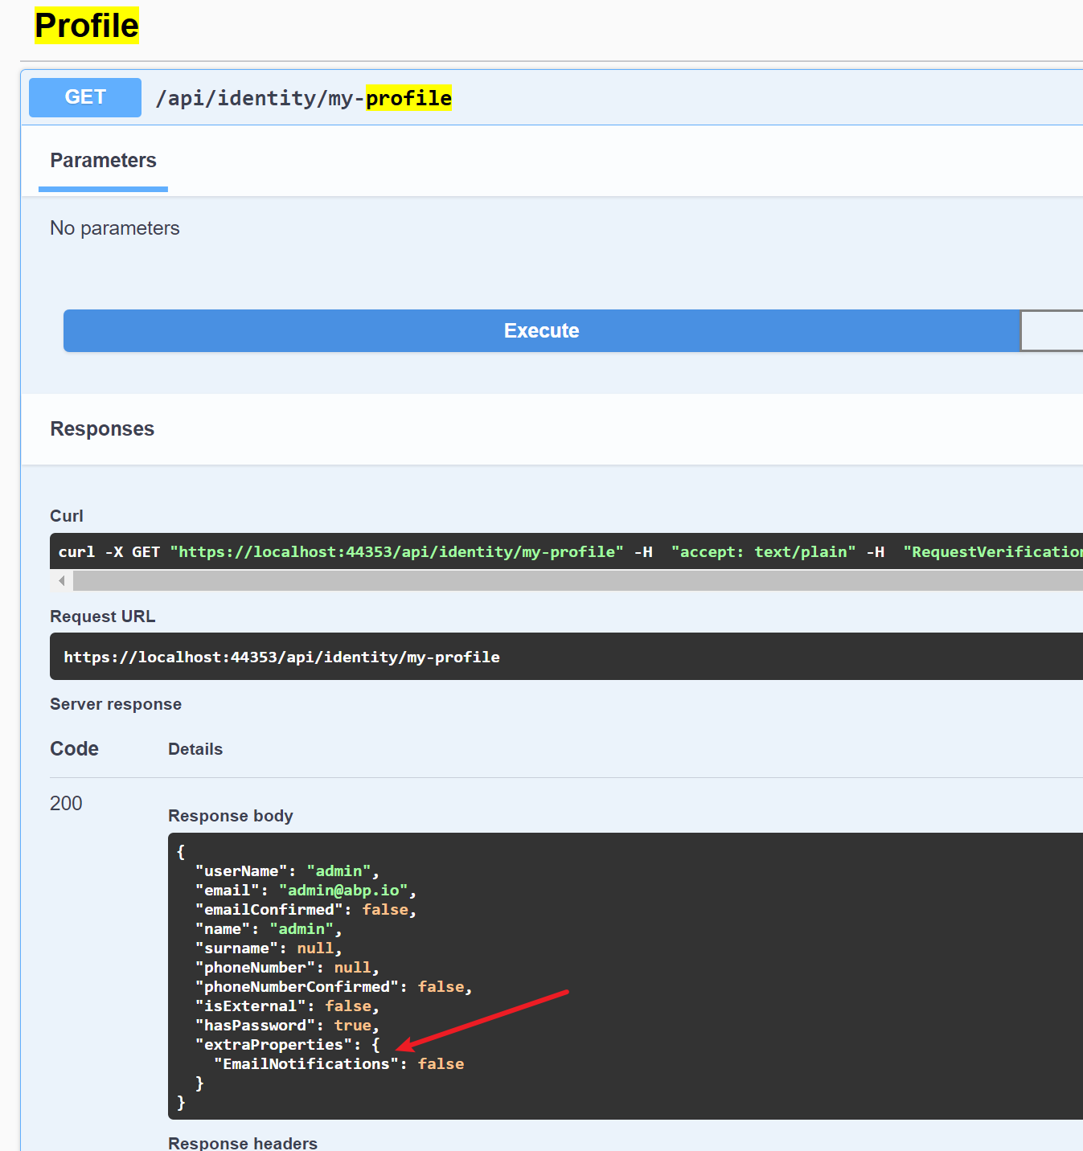Click inside the curl command box
This screenshot has height=1151, width=1083.
pyautogui.click(x=482, y=552)
